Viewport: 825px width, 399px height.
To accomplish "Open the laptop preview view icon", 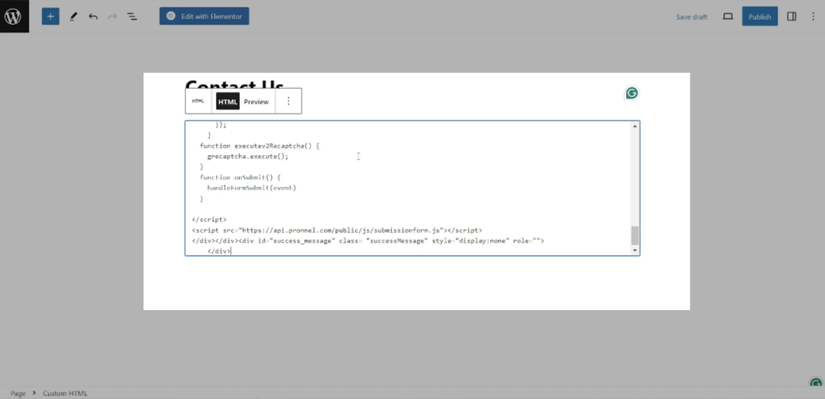I will [728, 16].
